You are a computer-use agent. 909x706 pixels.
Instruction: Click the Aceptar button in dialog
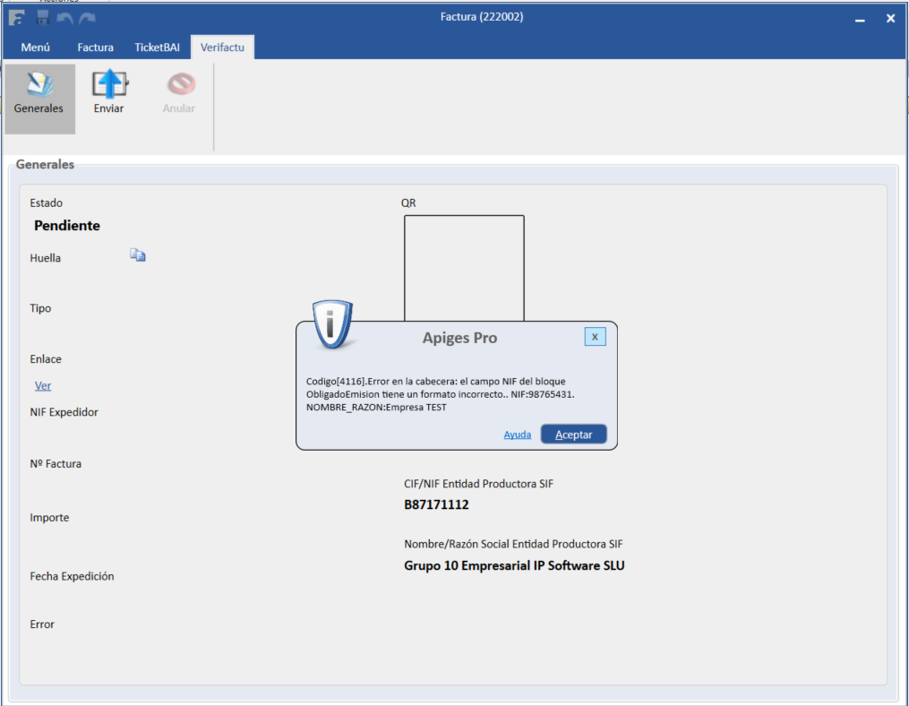pyautogui.click(x=574, y=435)
